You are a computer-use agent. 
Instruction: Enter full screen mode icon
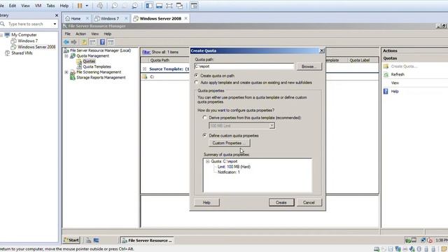tap(169, 6)
